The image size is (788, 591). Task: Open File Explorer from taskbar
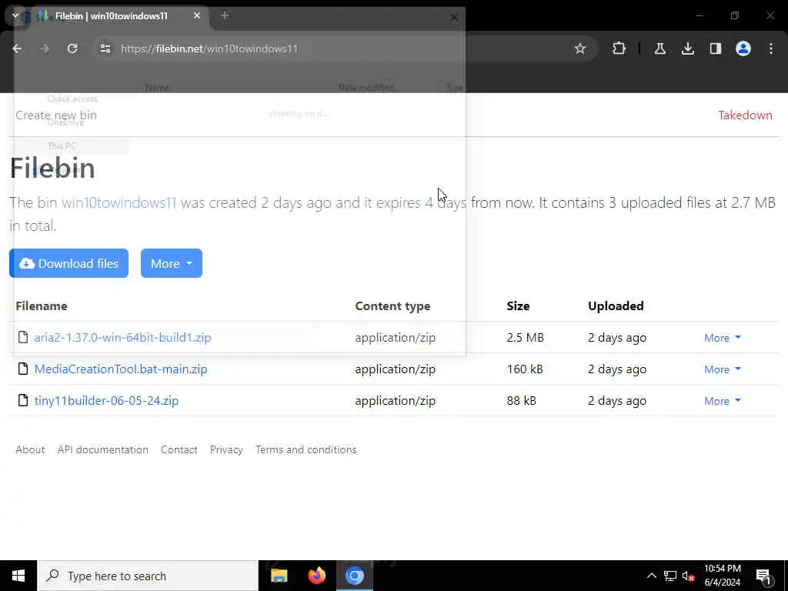point(279,576)
